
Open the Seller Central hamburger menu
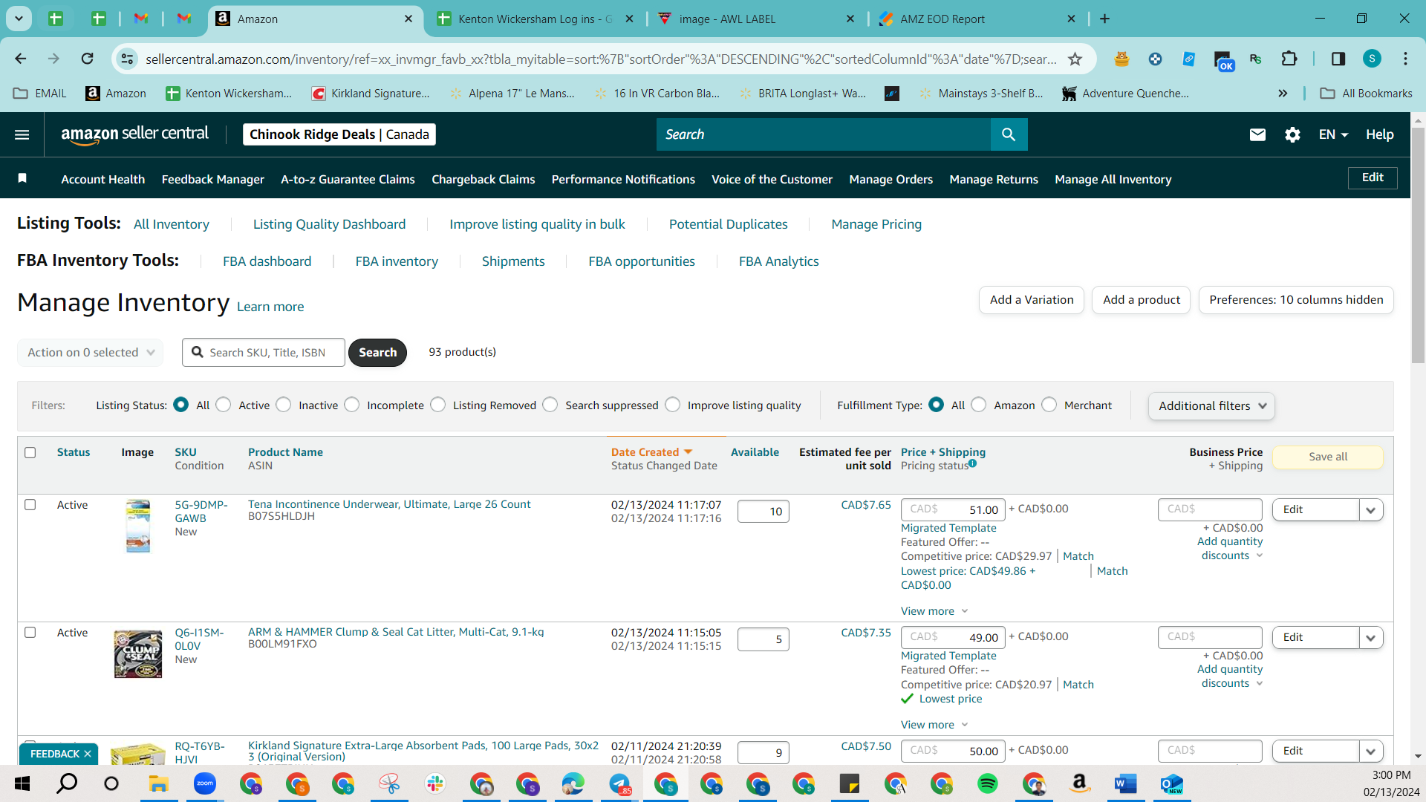[22, 134]
